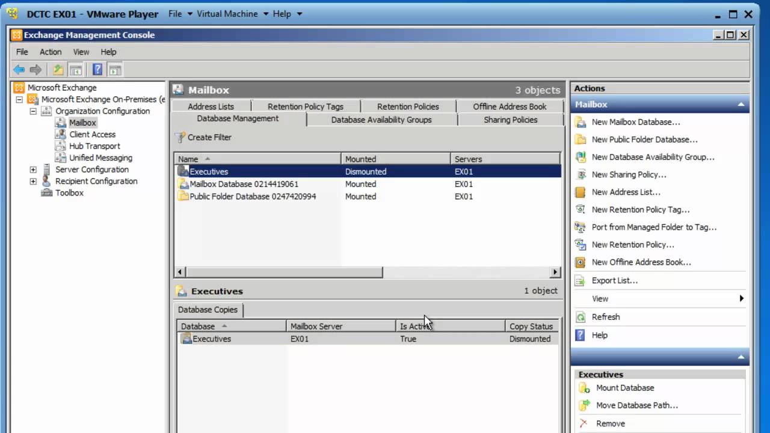Screen dimensions: 770x433
Task: Click the New Sharing Policy icon
Action: pyautogui.click(x=581, y=174)
